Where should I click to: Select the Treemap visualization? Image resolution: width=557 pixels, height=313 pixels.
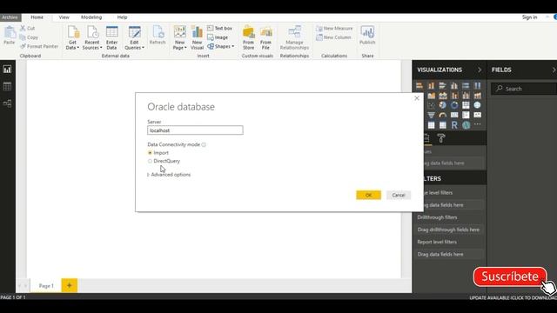[x=466, y=105]
